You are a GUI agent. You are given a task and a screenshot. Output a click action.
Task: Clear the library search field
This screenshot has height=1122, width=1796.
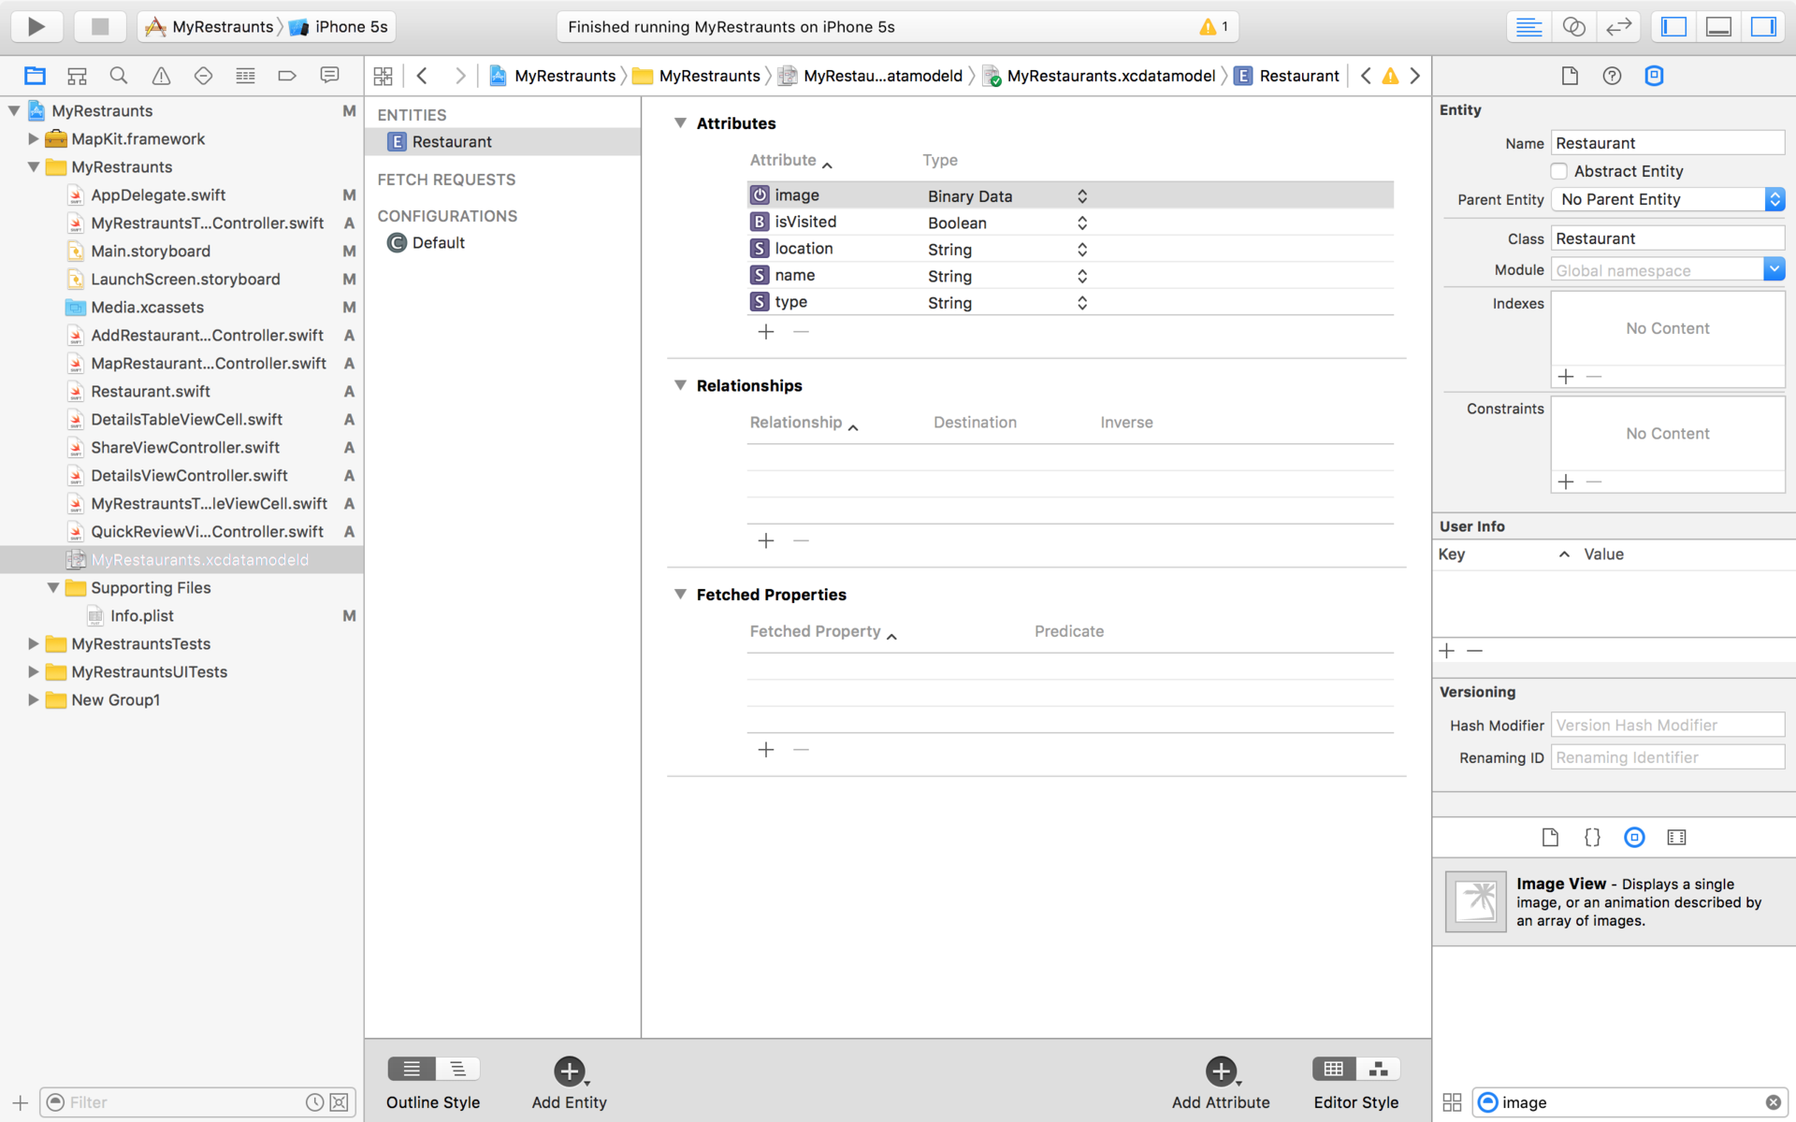click(1773, 1102)
